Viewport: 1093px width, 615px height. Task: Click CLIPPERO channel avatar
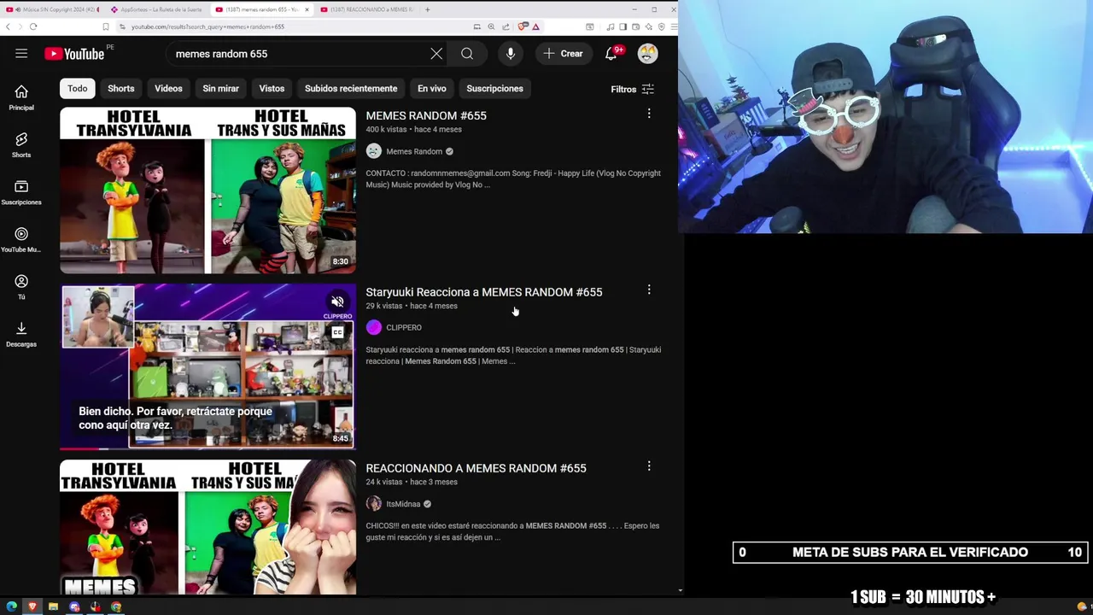[374, 327]
